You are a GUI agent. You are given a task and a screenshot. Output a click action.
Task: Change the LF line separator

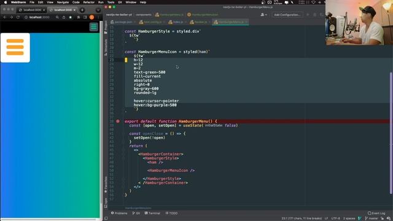point(326,219)
